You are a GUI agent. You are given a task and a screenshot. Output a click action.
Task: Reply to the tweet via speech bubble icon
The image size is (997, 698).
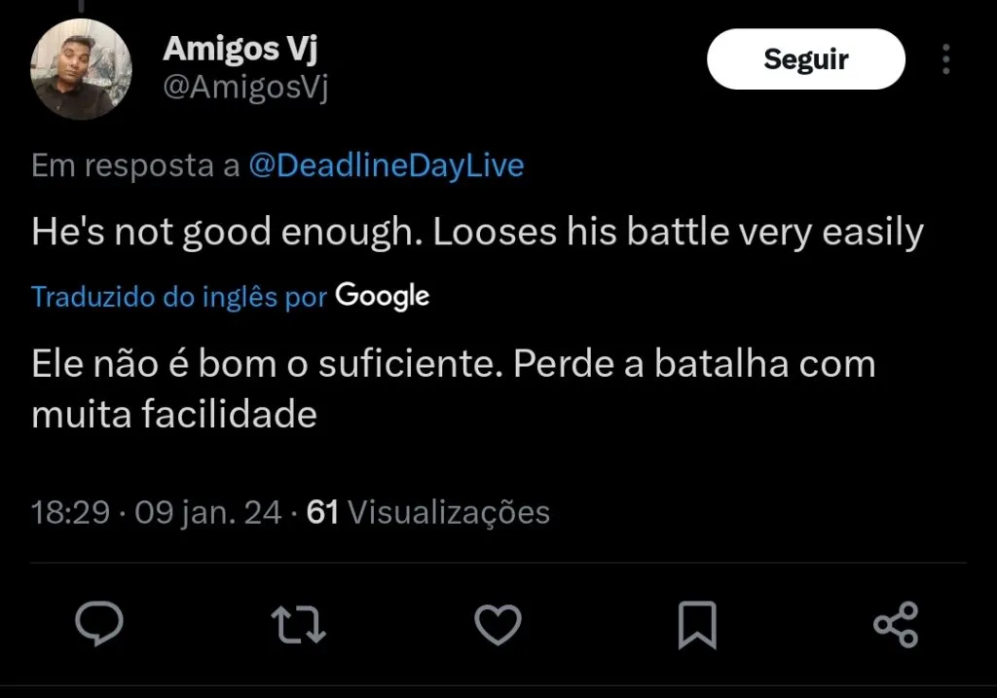click(98, 624)
